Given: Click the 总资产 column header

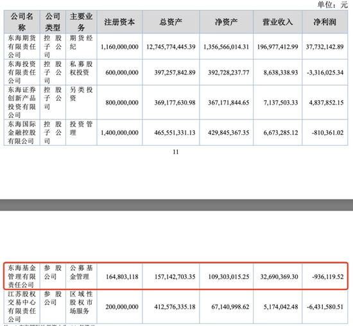Looking at the screenshot, I should pyautogui.click(x=171, y=22).
